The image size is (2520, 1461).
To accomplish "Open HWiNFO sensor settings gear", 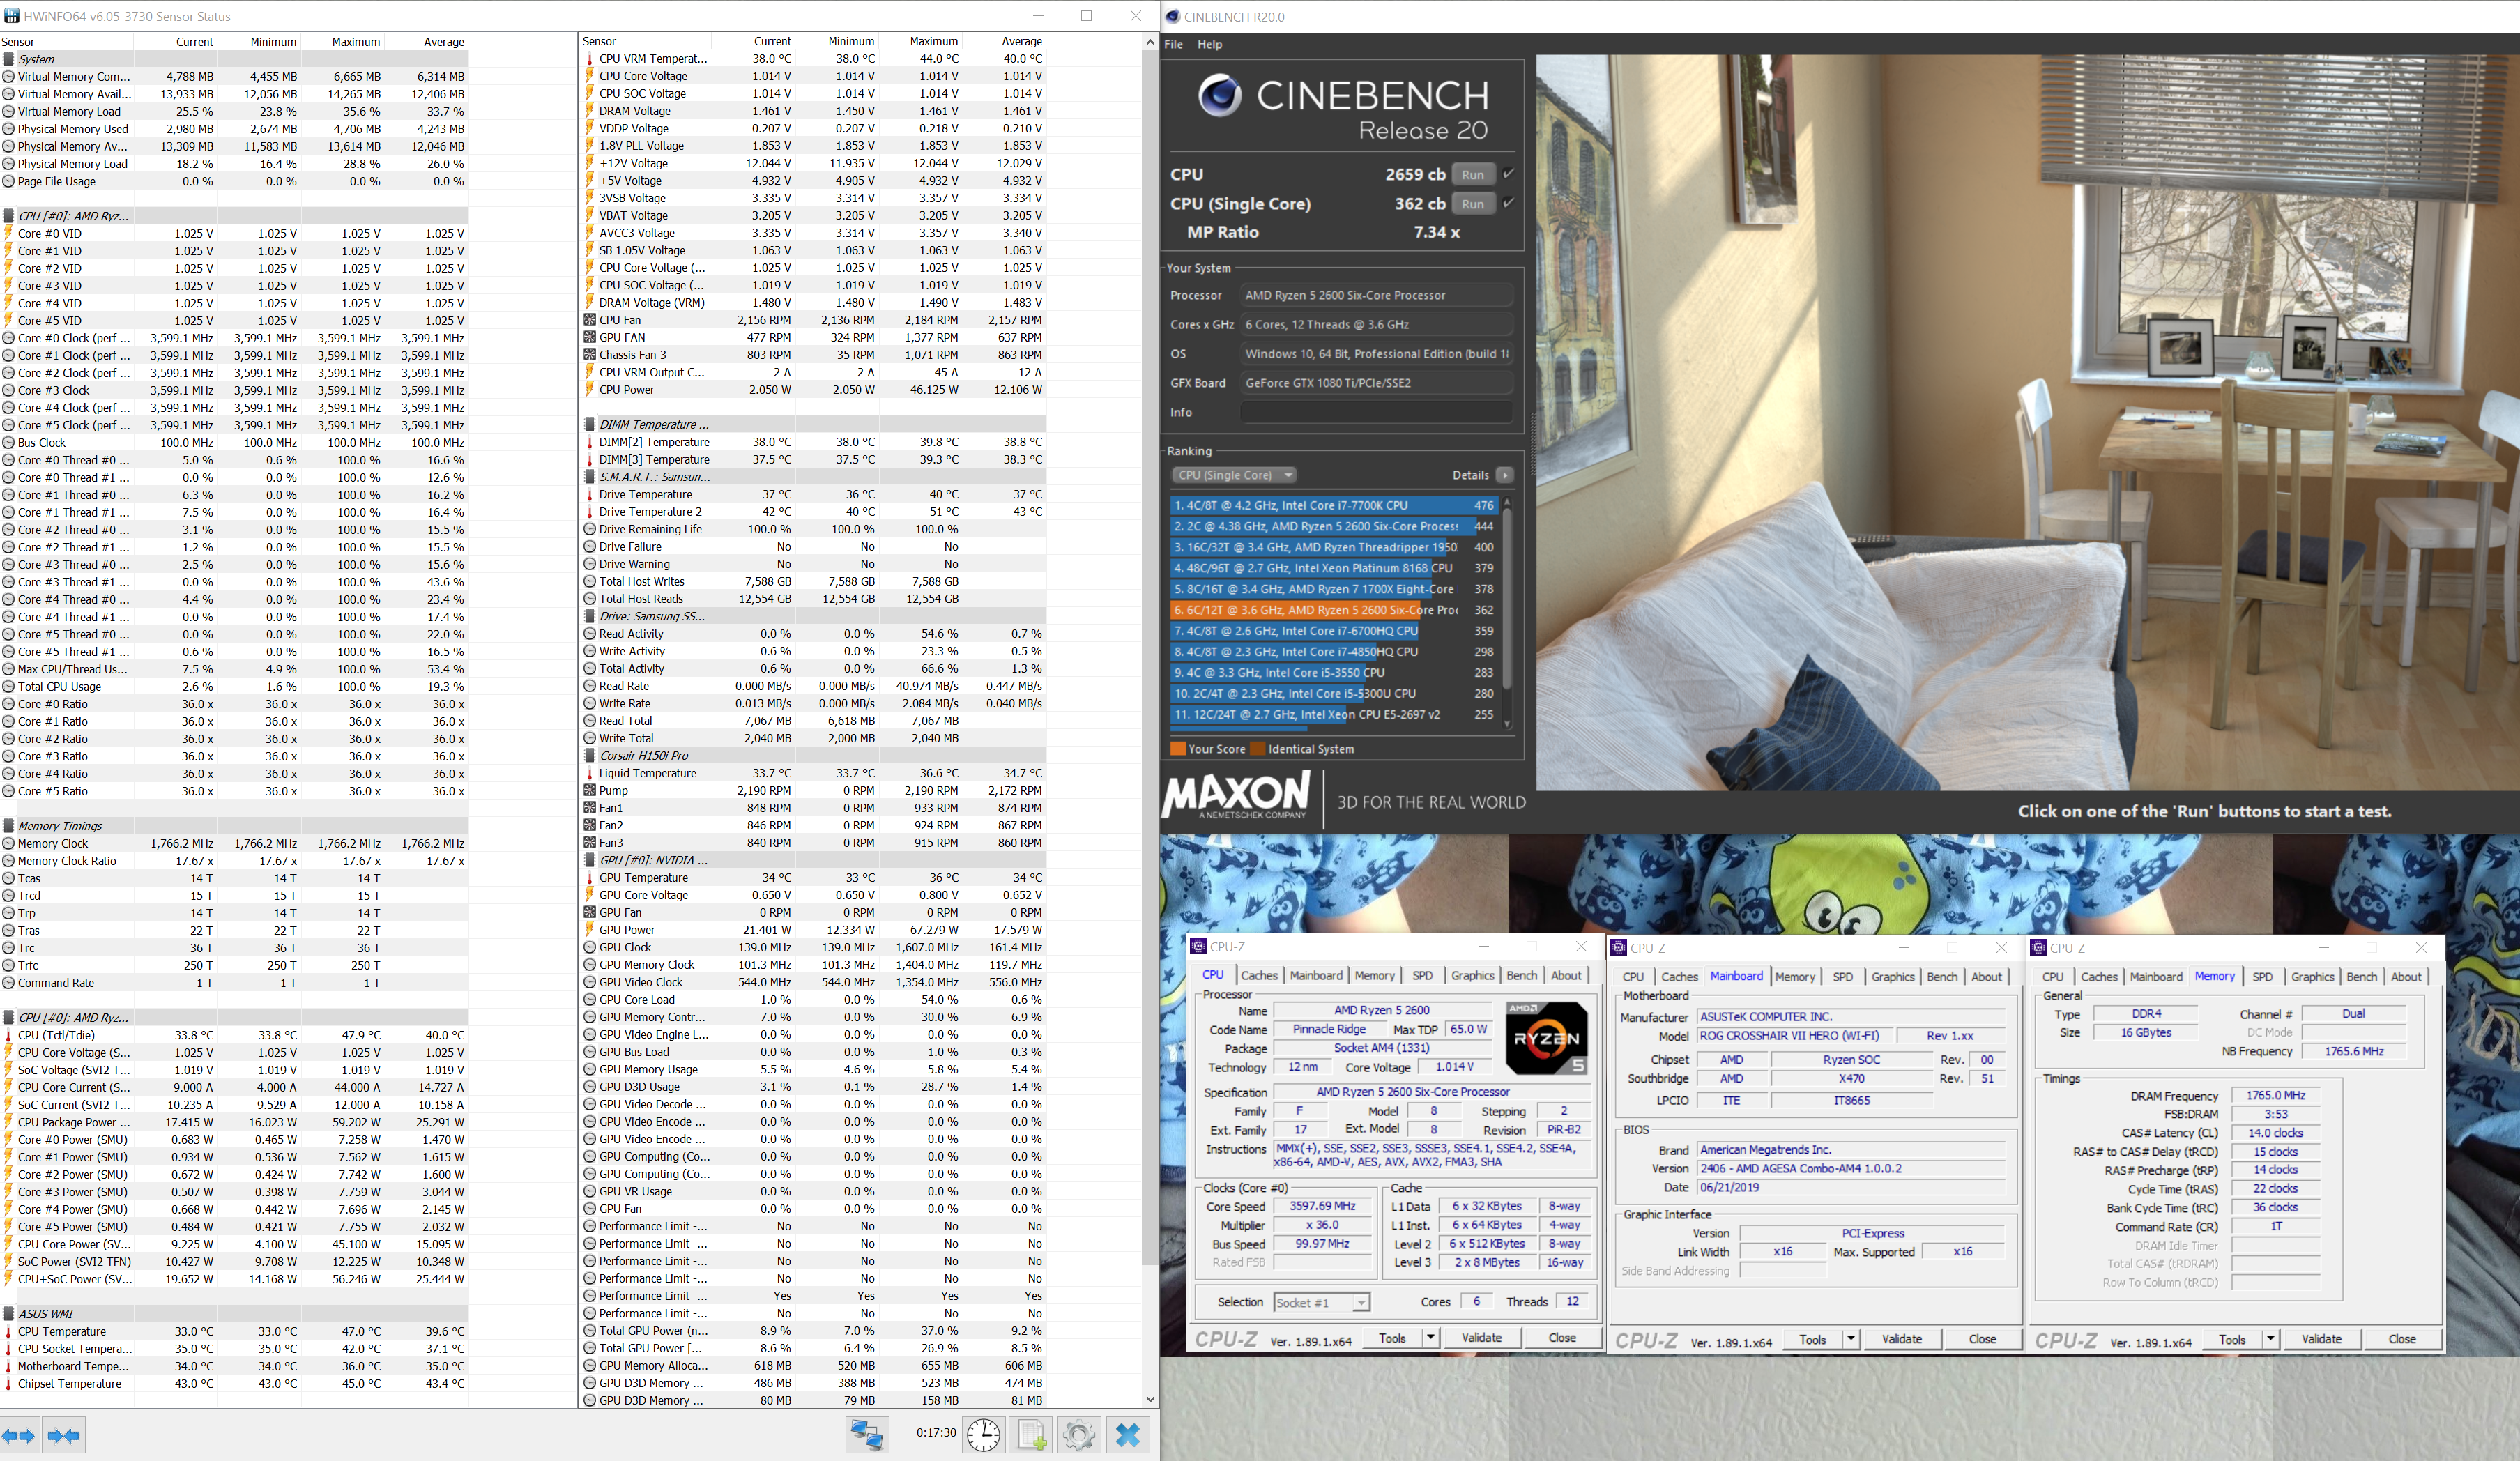I will [1079, 1435].
